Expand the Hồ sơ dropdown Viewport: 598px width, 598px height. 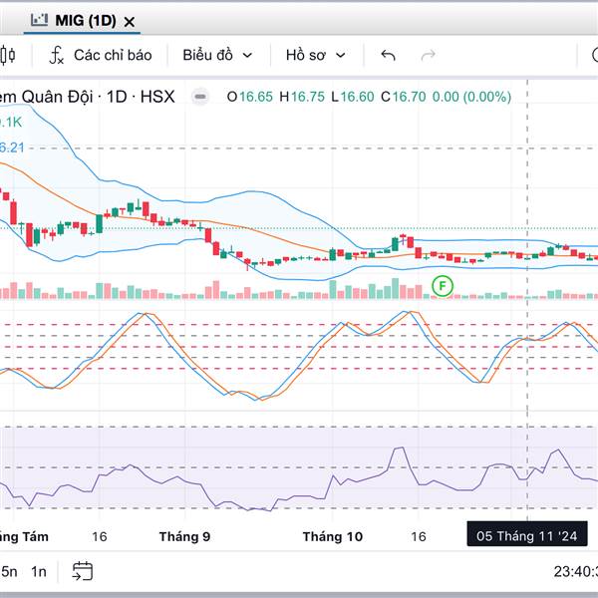pos(316,55)
